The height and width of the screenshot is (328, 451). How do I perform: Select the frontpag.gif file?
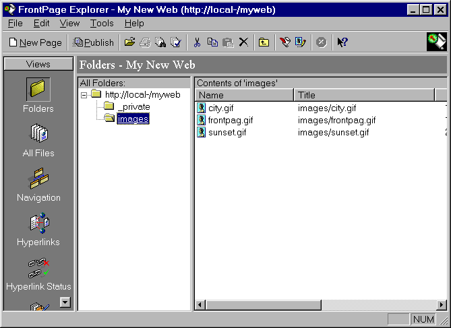coord(231,120)
